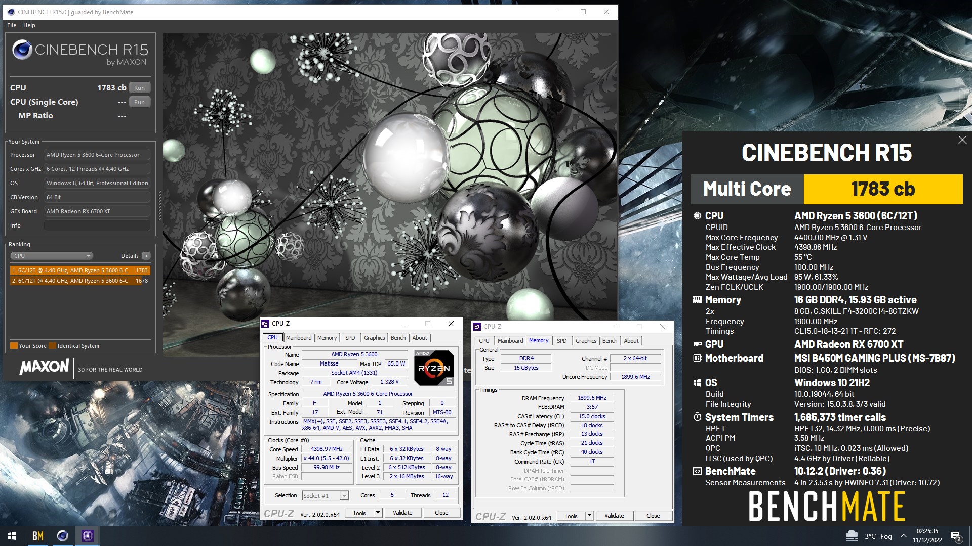
Task: Click Close button in CPU-Z Memory window
Action: (x=653, y=516)
